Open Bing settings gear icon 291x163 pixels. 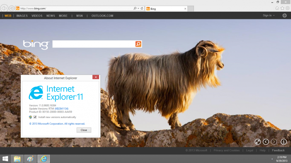pos(284,16)
